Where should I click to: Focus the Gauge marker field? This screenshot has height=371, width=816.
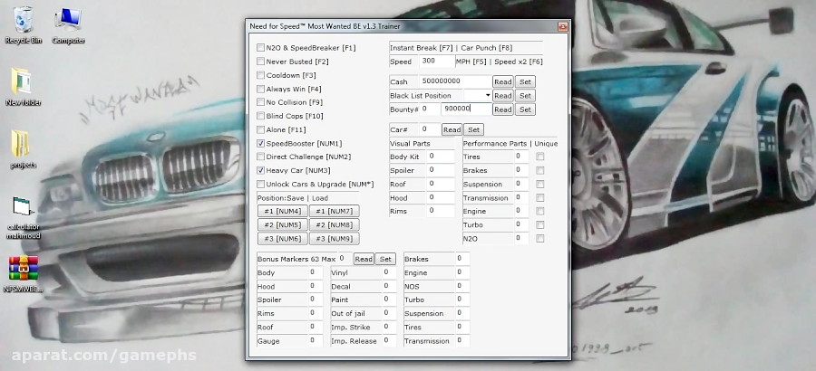tap(316, 340)
